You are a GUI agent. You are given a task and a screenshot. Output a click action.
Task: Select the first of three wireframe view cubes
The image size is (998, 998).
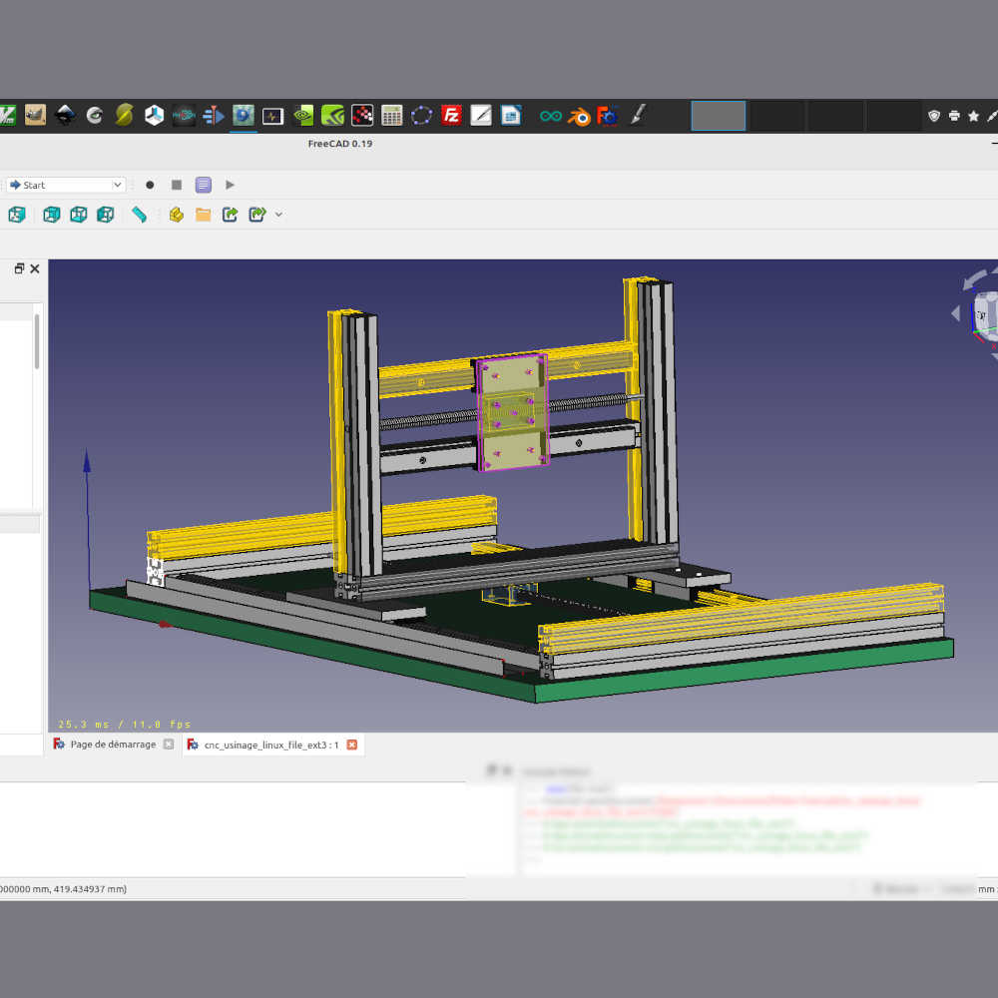tap(52, 215)
